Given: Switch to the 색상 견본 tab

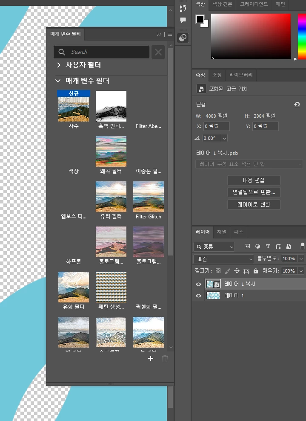Looking at the screenshot, I should click(222, 4).
